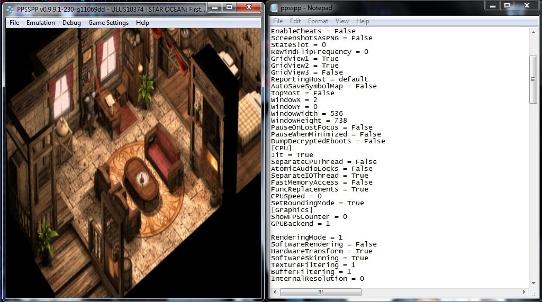Image resolution: width=542 pixels, height=302 pixels.
Task: Open the Help menu in PPSSPP
Action: 142,23
